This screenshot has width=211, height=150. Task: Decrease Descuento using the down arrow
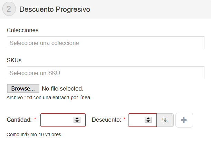click(x=148, y=122)
